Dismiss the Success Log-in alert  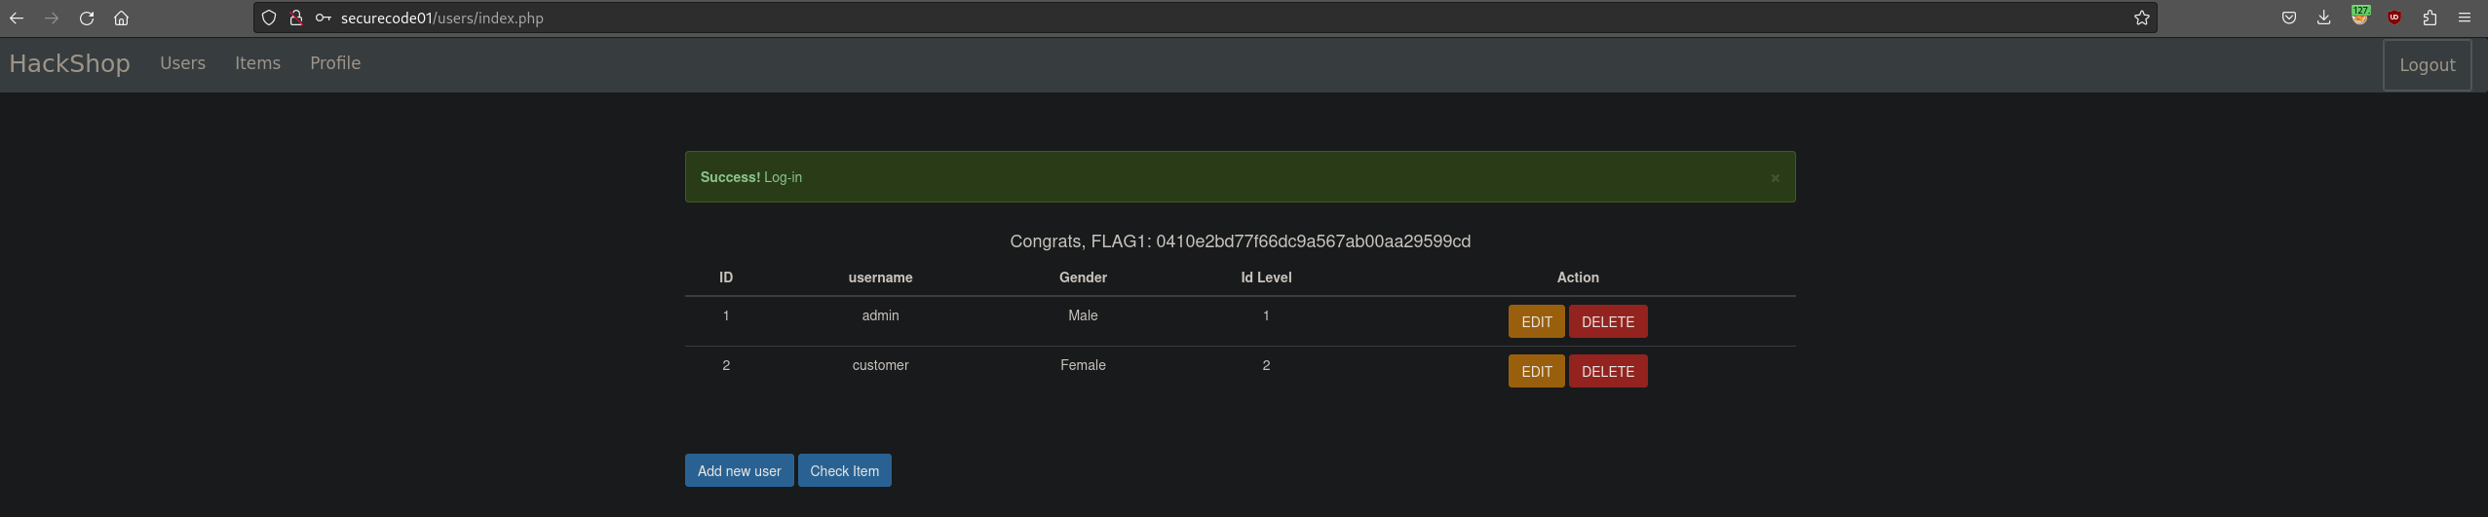(1775, 178)
